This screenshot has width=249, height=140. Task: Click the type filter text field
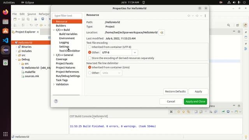(67, 16)
